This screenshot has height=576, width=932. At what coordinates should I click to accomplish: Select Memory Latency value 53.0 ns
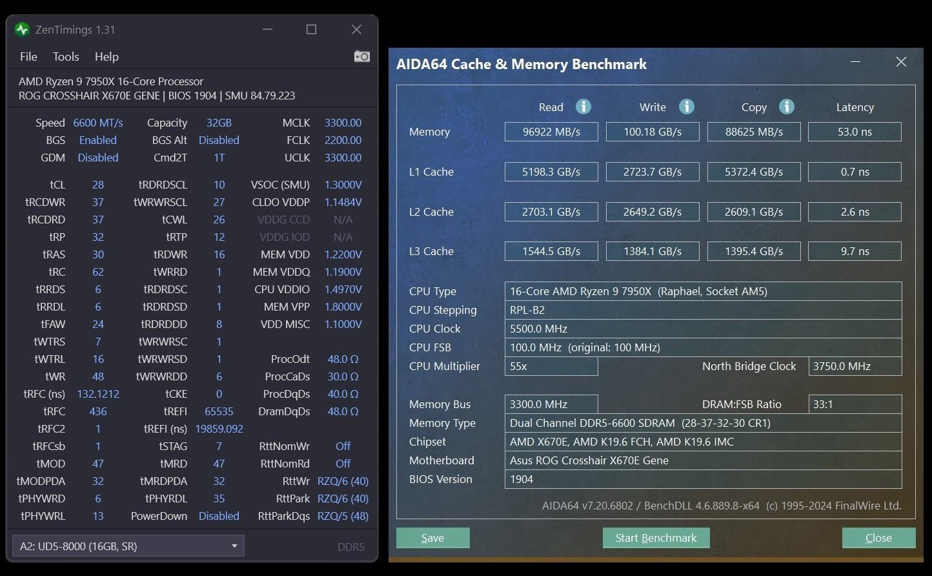(x=855, y=132)
